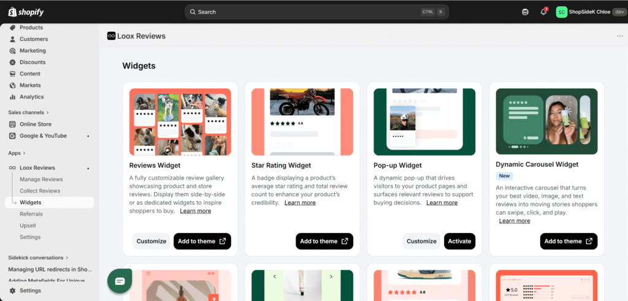Screen dimensions: 628x301
Task: Open Loox Settings submenu item
Action: tap(30, 237)
